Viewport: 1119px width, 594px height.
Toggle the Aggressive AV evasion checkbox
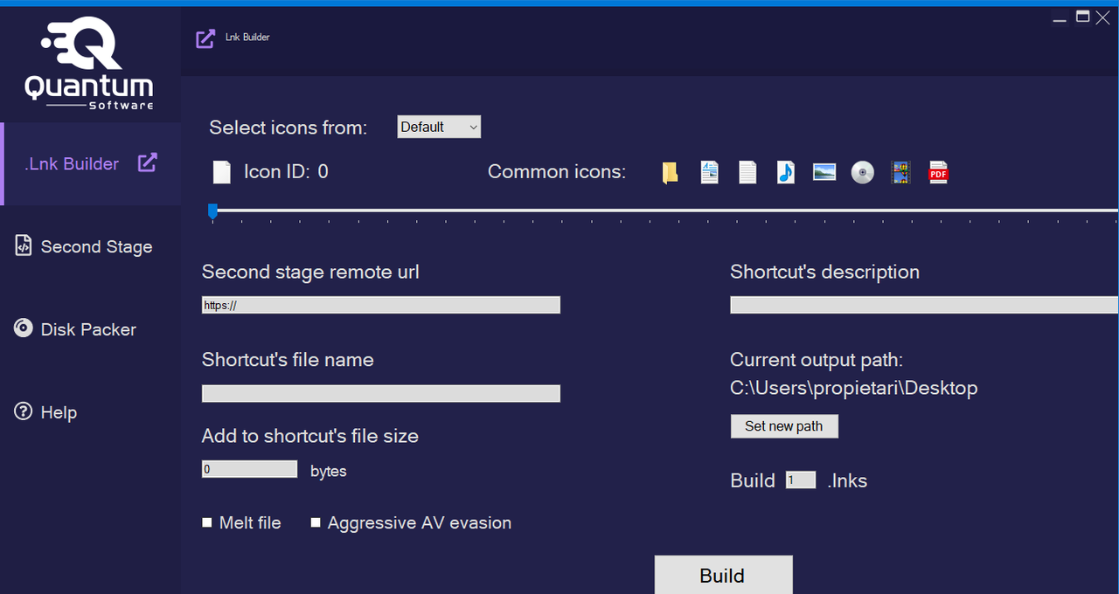pyautogui.click(x=316, y=522)
